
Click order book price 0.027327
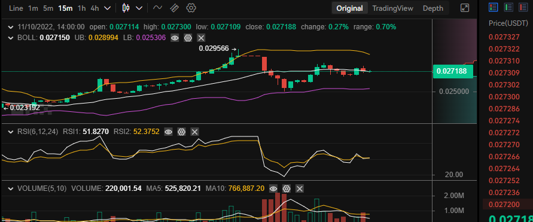pos(504,37)
